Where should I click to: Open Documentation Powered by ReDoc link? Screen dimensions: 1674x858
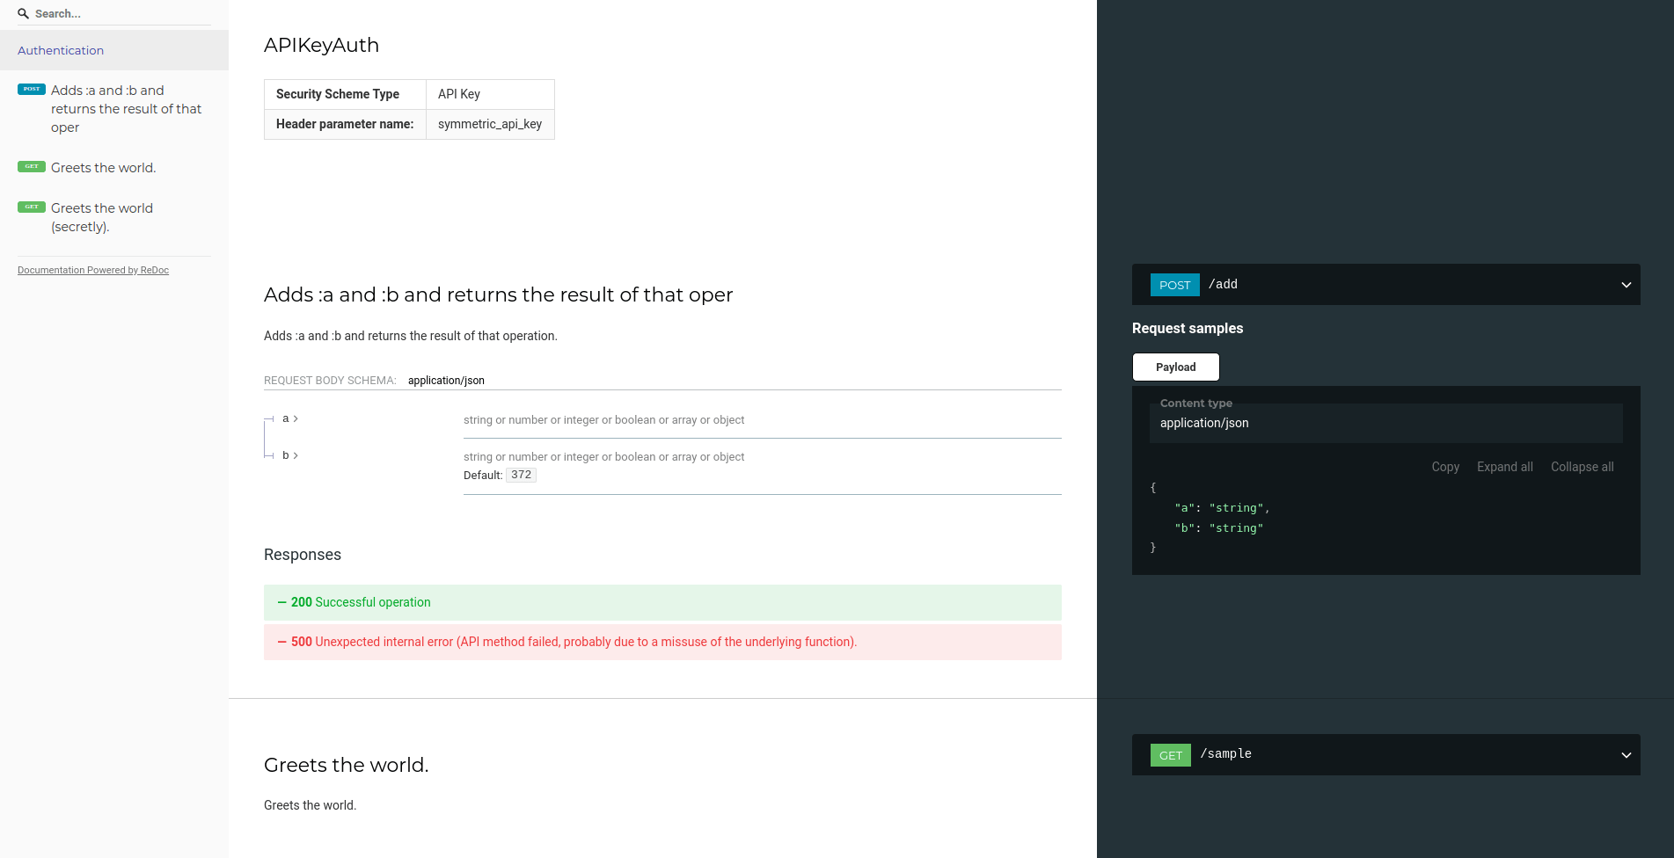pos(93,271)
